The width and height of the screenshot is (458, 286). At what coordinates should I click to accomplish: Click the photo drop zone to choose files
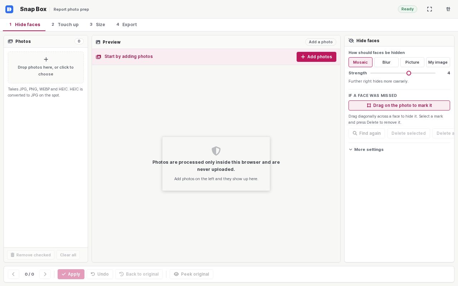click(x=46, y=67)
